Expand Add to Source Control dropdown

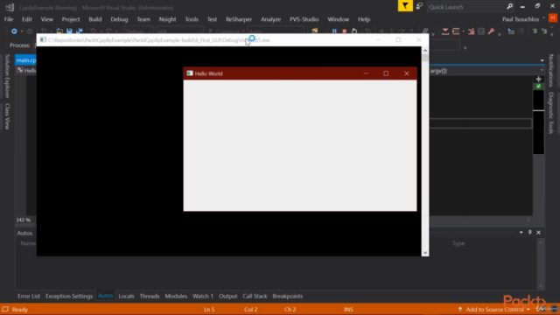coord(528,309)
